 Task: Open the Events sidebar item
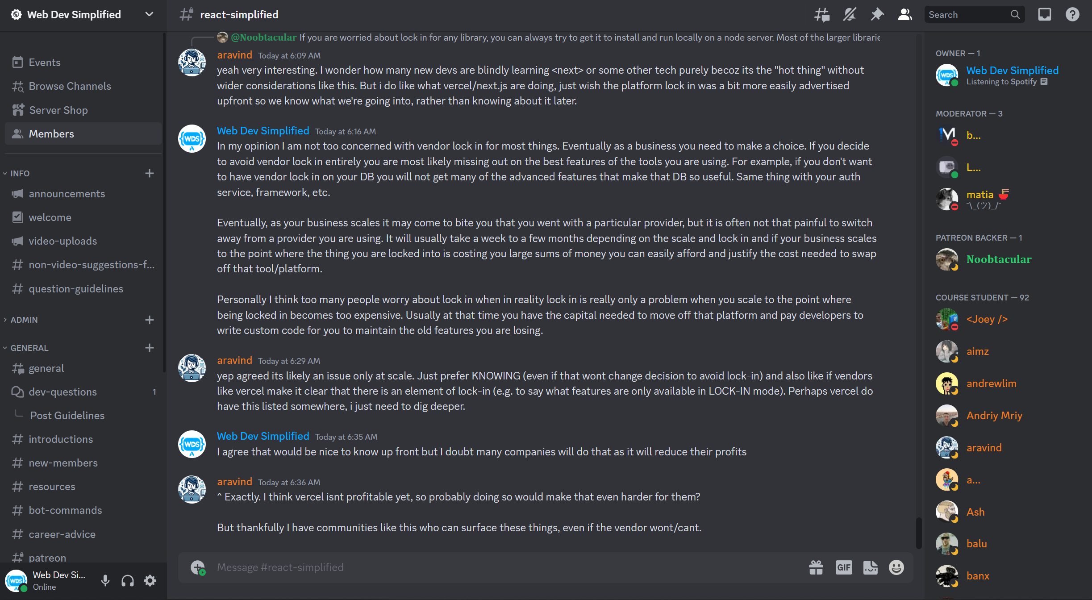[45, 62]
